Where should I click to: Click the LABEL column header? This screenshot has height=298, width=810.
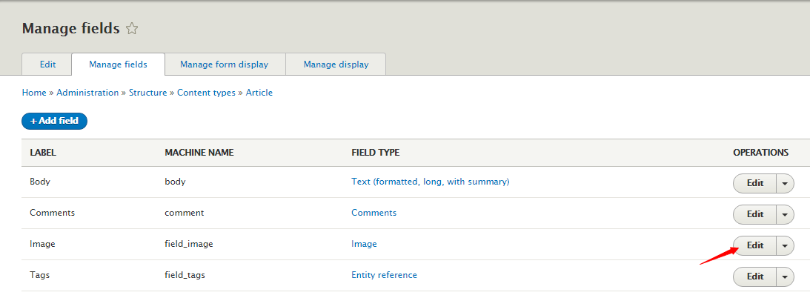point(43,153)
